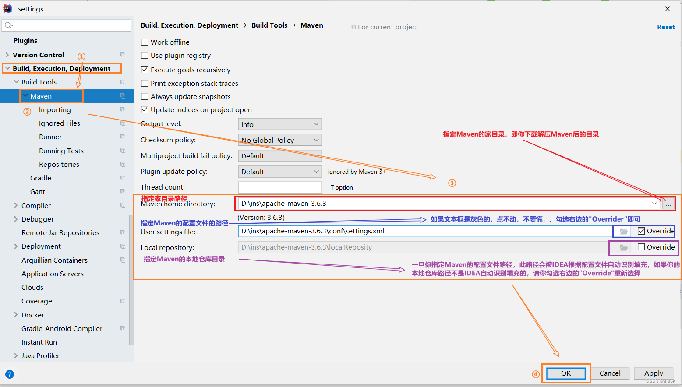This screenshot has height=387, width=682.
Task: Click the help question mark icon
Action: click(10, 374)
